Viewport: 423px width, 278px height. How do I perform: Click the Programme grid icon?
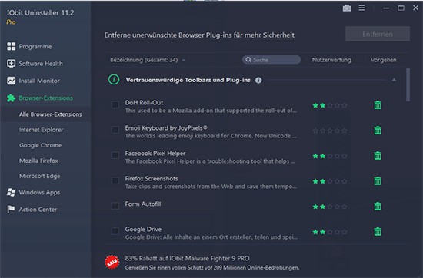(x=11, y=46)
